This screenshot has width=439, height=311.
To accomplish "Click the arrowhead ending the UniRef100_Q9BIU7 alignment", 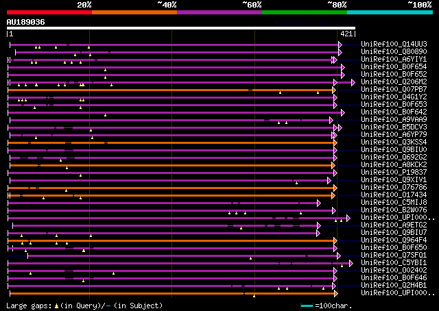I will (318, 234).
